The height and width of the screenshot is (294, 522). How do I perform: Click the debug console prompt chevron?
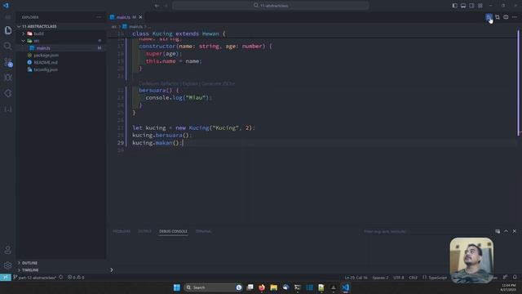(112, 270)
